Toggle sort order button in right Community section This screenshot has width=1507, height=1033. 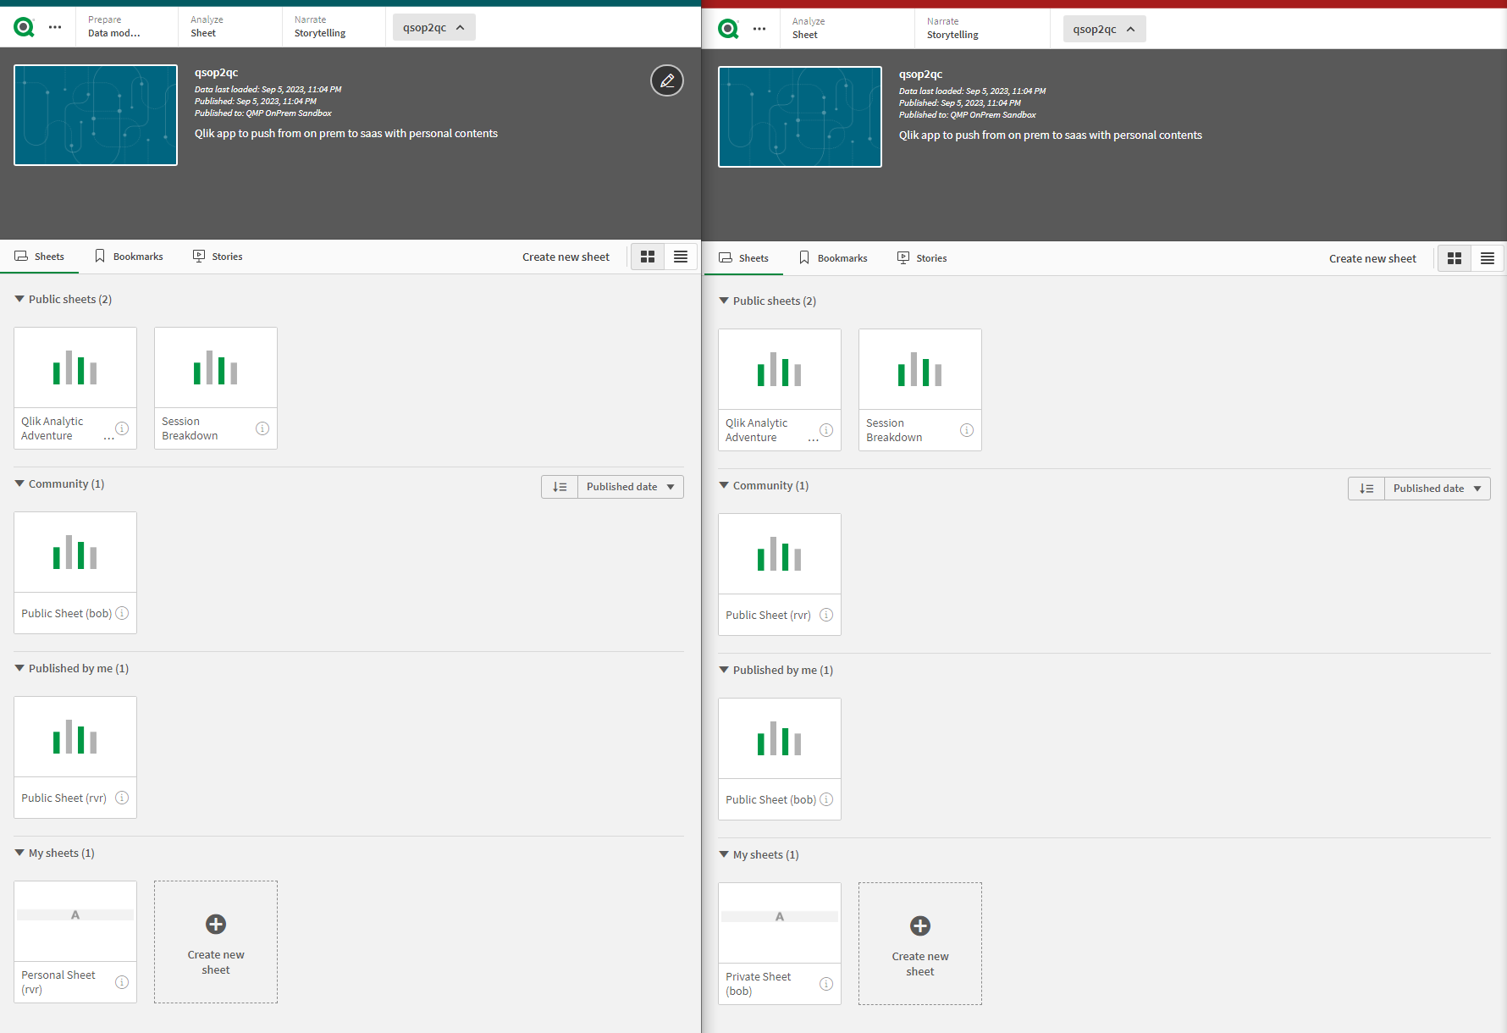coord(1366,489)
